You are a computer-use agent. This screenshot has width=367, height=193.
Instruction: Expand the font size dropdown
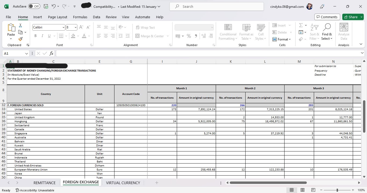[75, 27]
